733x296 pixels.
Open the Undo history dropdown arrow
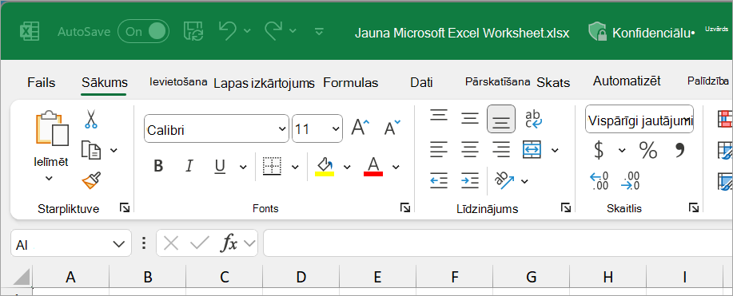point(247,31)
